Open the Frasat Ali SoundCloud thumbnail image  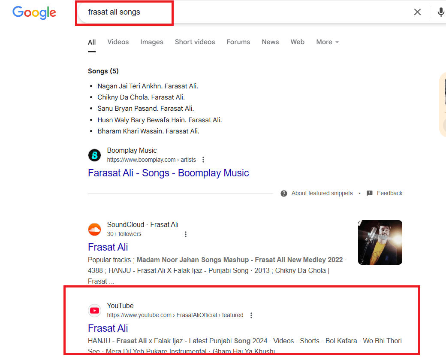tap(380, 242)
